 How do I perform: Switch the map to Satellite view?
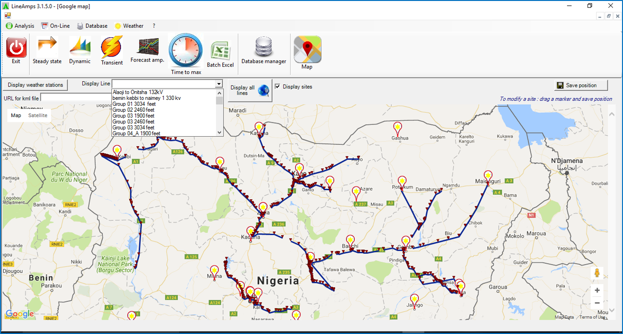pyautogui.click(x=38, y=115)
